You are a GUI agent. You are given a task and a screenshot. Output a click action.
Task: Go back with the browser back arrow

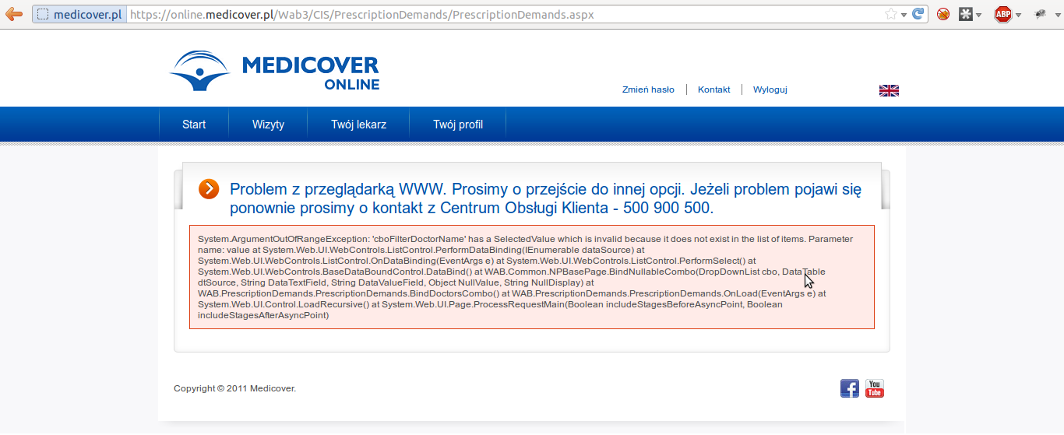[14, 14]
